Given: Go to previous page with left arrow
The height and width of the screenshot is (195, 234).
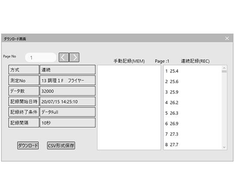Looking at the screenshot, I should (64, 57).
